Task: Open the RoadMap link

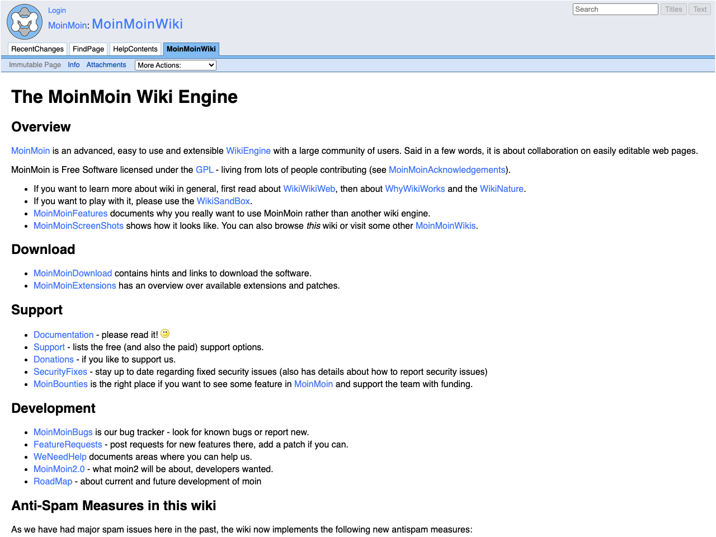Action: click(53, 481)
